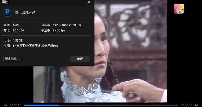The height and width of the screenshot is (107, 202).
Task: Click the elapsed time 00:12:18 label
Action: 15,105
